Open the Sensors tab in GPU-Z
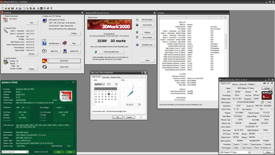This screenshot has width=275, height=155. (235, 84)
